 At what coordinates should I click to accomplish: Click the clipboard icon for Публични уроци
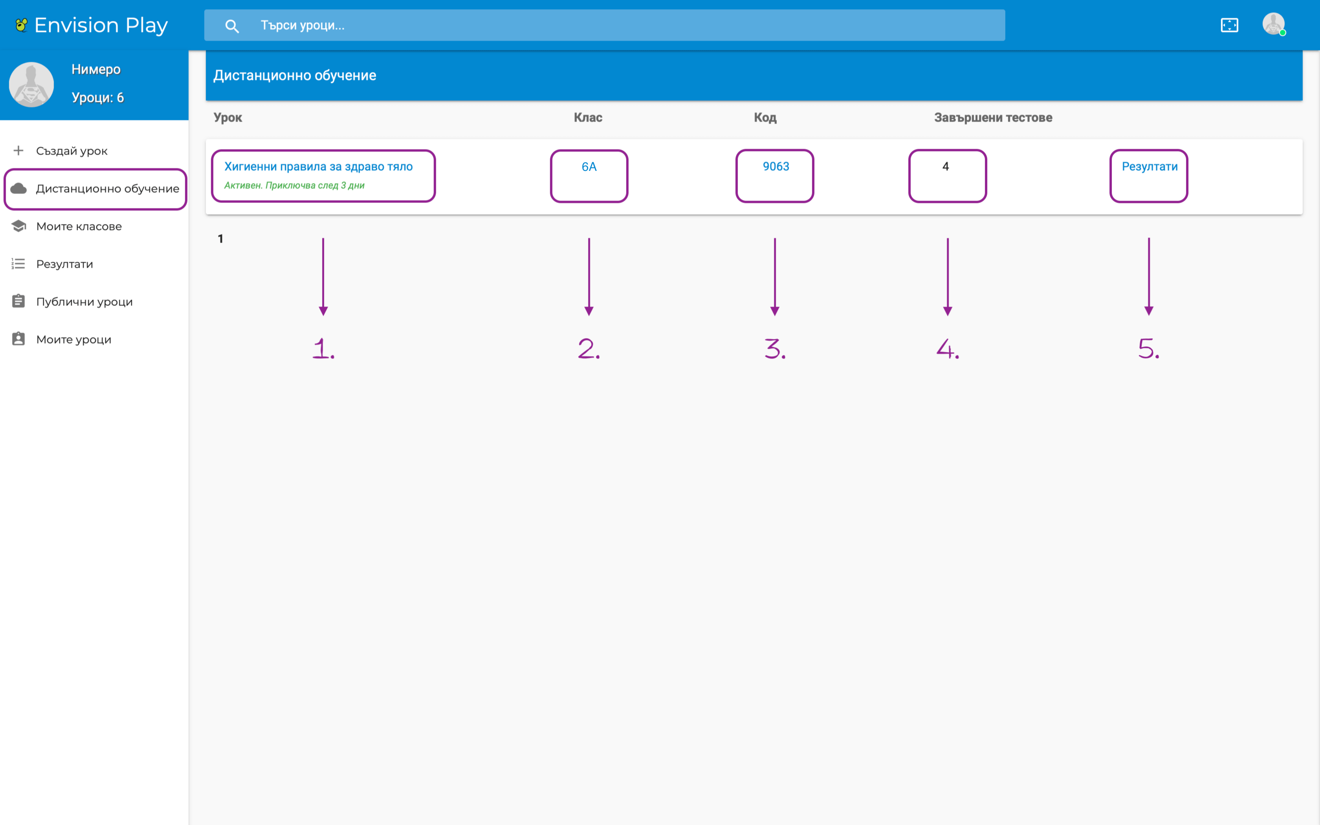18,301
